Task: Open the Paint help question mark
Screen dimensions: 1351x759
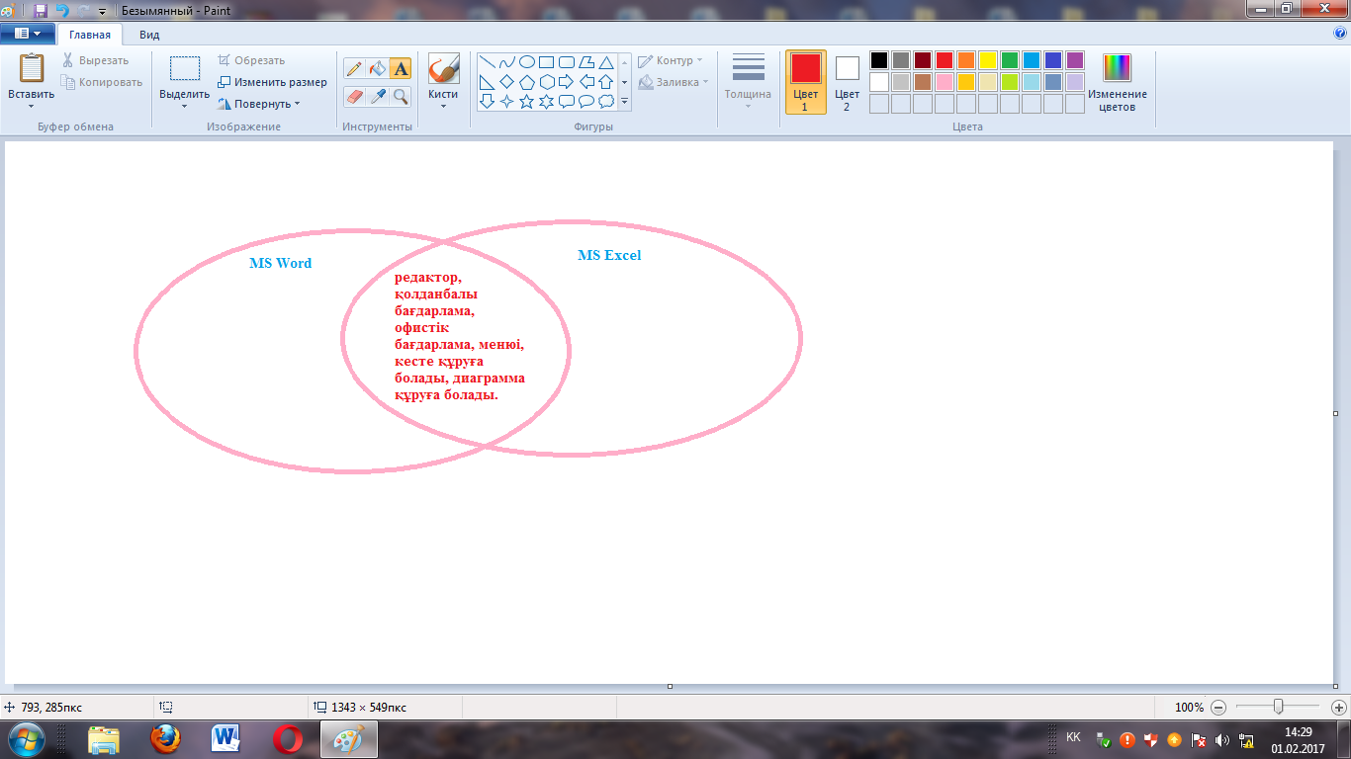Action: pos(1340,33)
